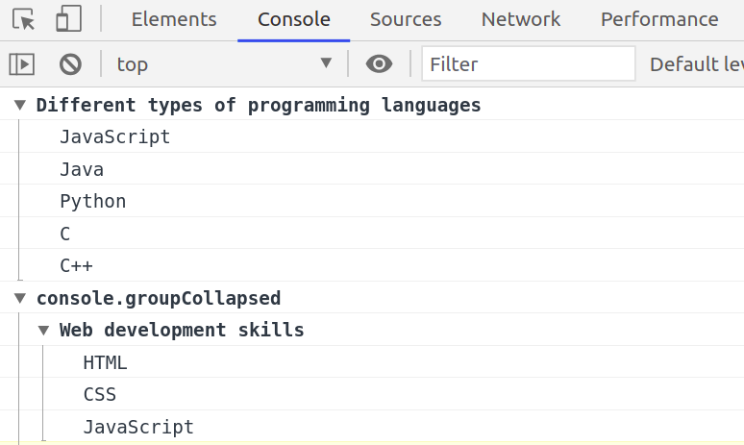The width and height of the screenshot is (744, 445).
Task: Select the CSS log entry
Action: coord(100,394)
